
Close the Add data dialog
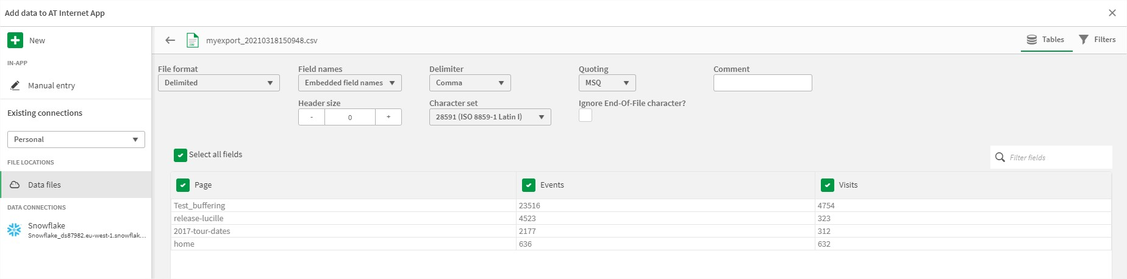pyautogui.click(x=1112, y=13)
